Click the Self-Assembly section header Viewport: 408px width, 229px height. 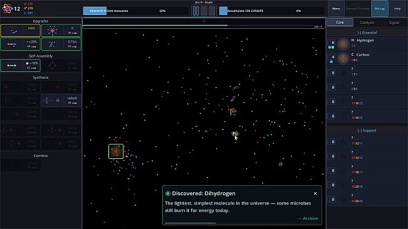[41, 56]
